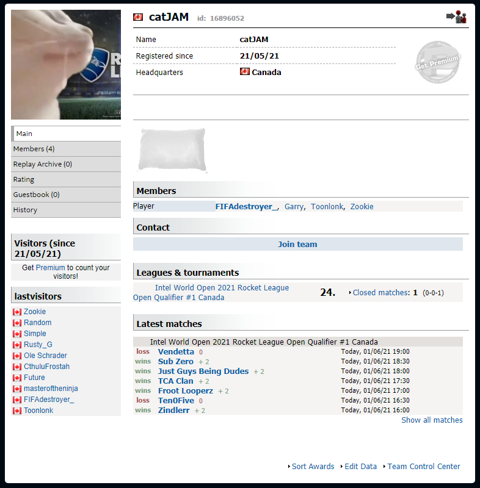The width and height of the screenshot is (480, 488).
Task: Open Future in lastvisitors list
Action: [x=34, y=378]
